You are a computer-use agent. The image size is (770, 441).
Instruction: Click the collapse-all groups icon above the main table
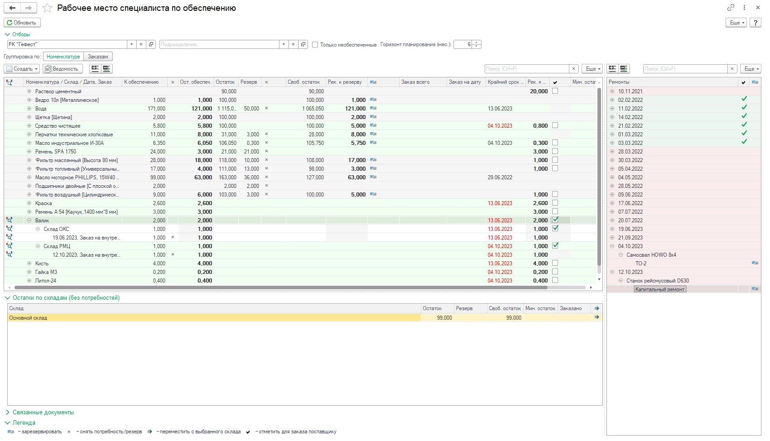[106, 69]
